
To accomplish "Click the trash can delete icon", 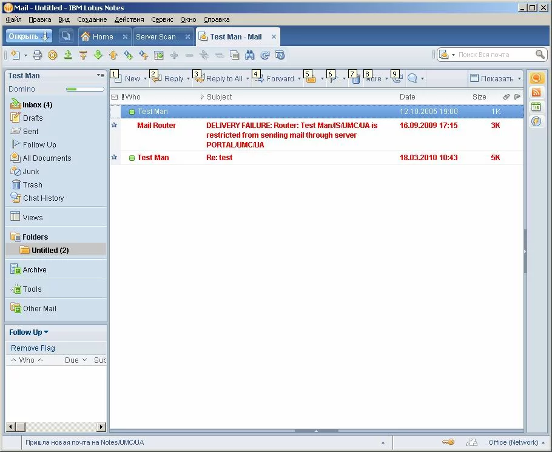I will coord(356,79).
